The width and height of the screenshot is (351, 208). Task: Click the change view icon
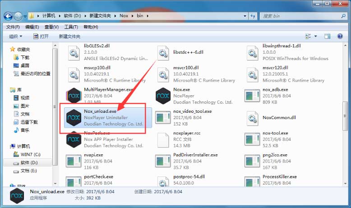[x=308, y=36]
